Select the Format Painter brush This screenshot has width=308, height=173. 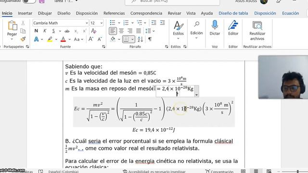coord(23,39)
